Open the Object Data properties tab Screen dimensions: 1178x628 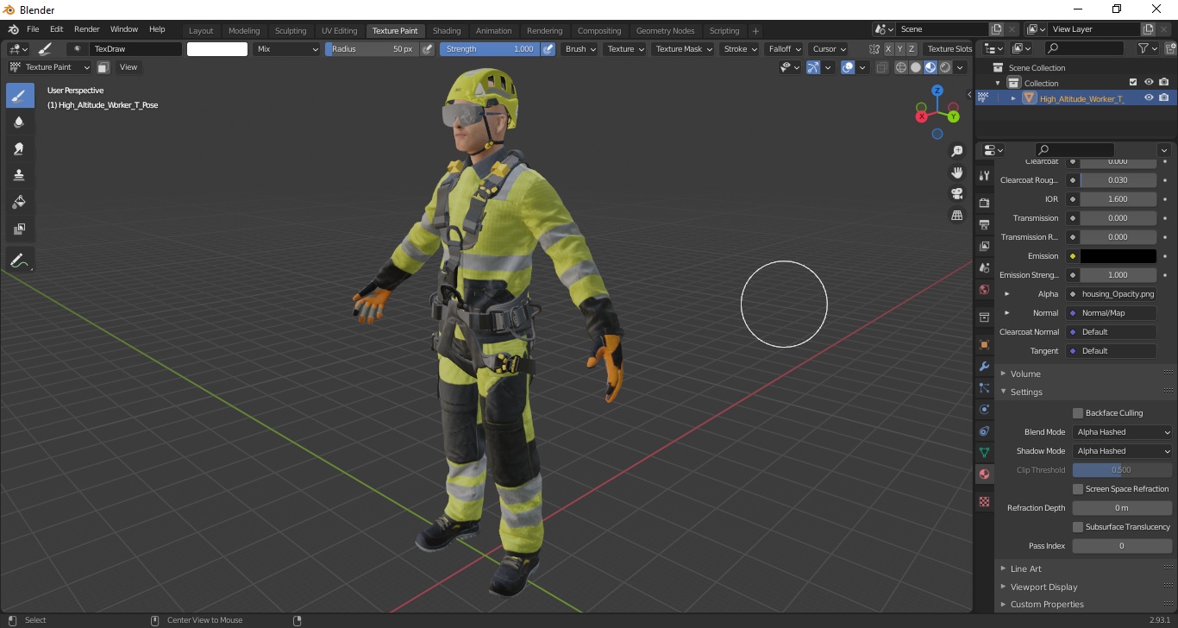click(x=985, y=452)
